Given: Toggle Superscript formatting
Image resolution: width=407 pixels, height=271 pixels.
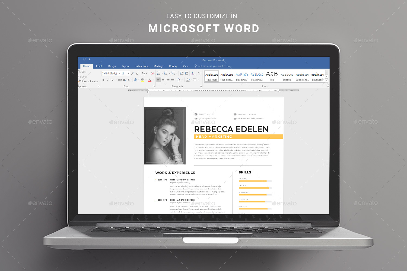Looking at the screenshot, I should click(x=129, y=80).
